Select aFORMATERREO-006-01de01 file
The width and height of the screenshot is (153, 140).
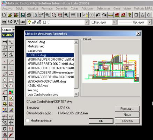click(50, 64)
